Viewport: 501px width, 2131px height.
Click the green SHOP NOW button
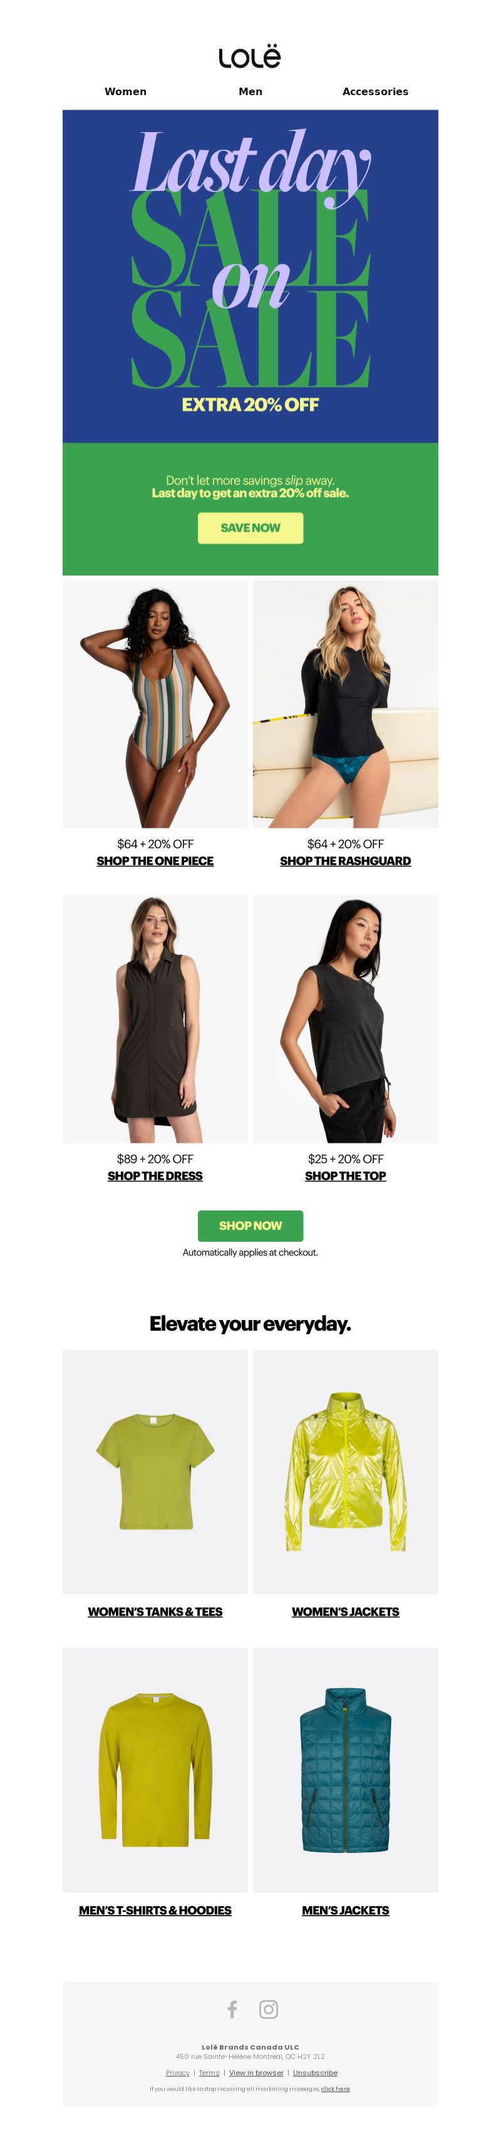coord(250,1225)
